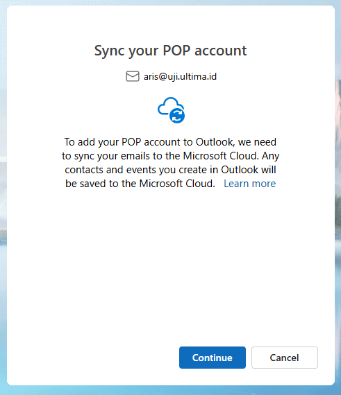Click the wallpaper strip above the dialog
341x395 pixels.
170,3
